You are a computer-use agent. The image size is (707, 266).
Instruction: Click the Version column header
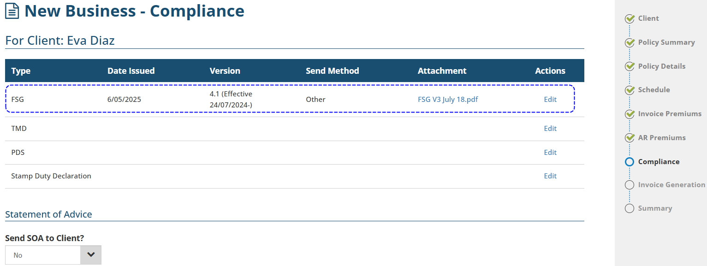[x=225, y=71]
